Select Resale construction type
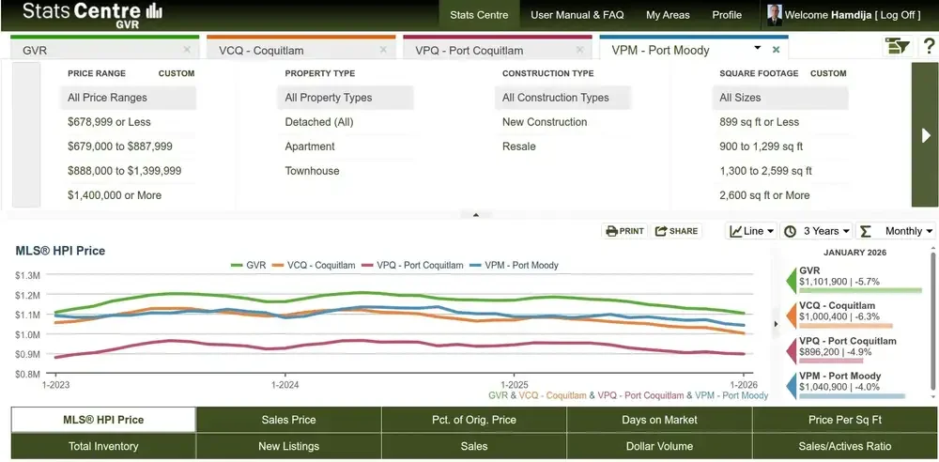The width and height of the screenshot is (939, 462). click(562, 146)
